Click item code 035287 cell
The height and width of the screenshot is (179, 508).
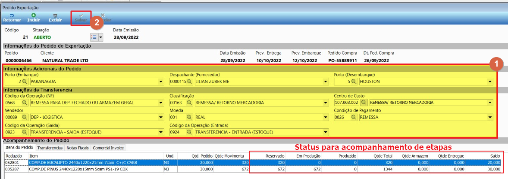click(16, 169)
